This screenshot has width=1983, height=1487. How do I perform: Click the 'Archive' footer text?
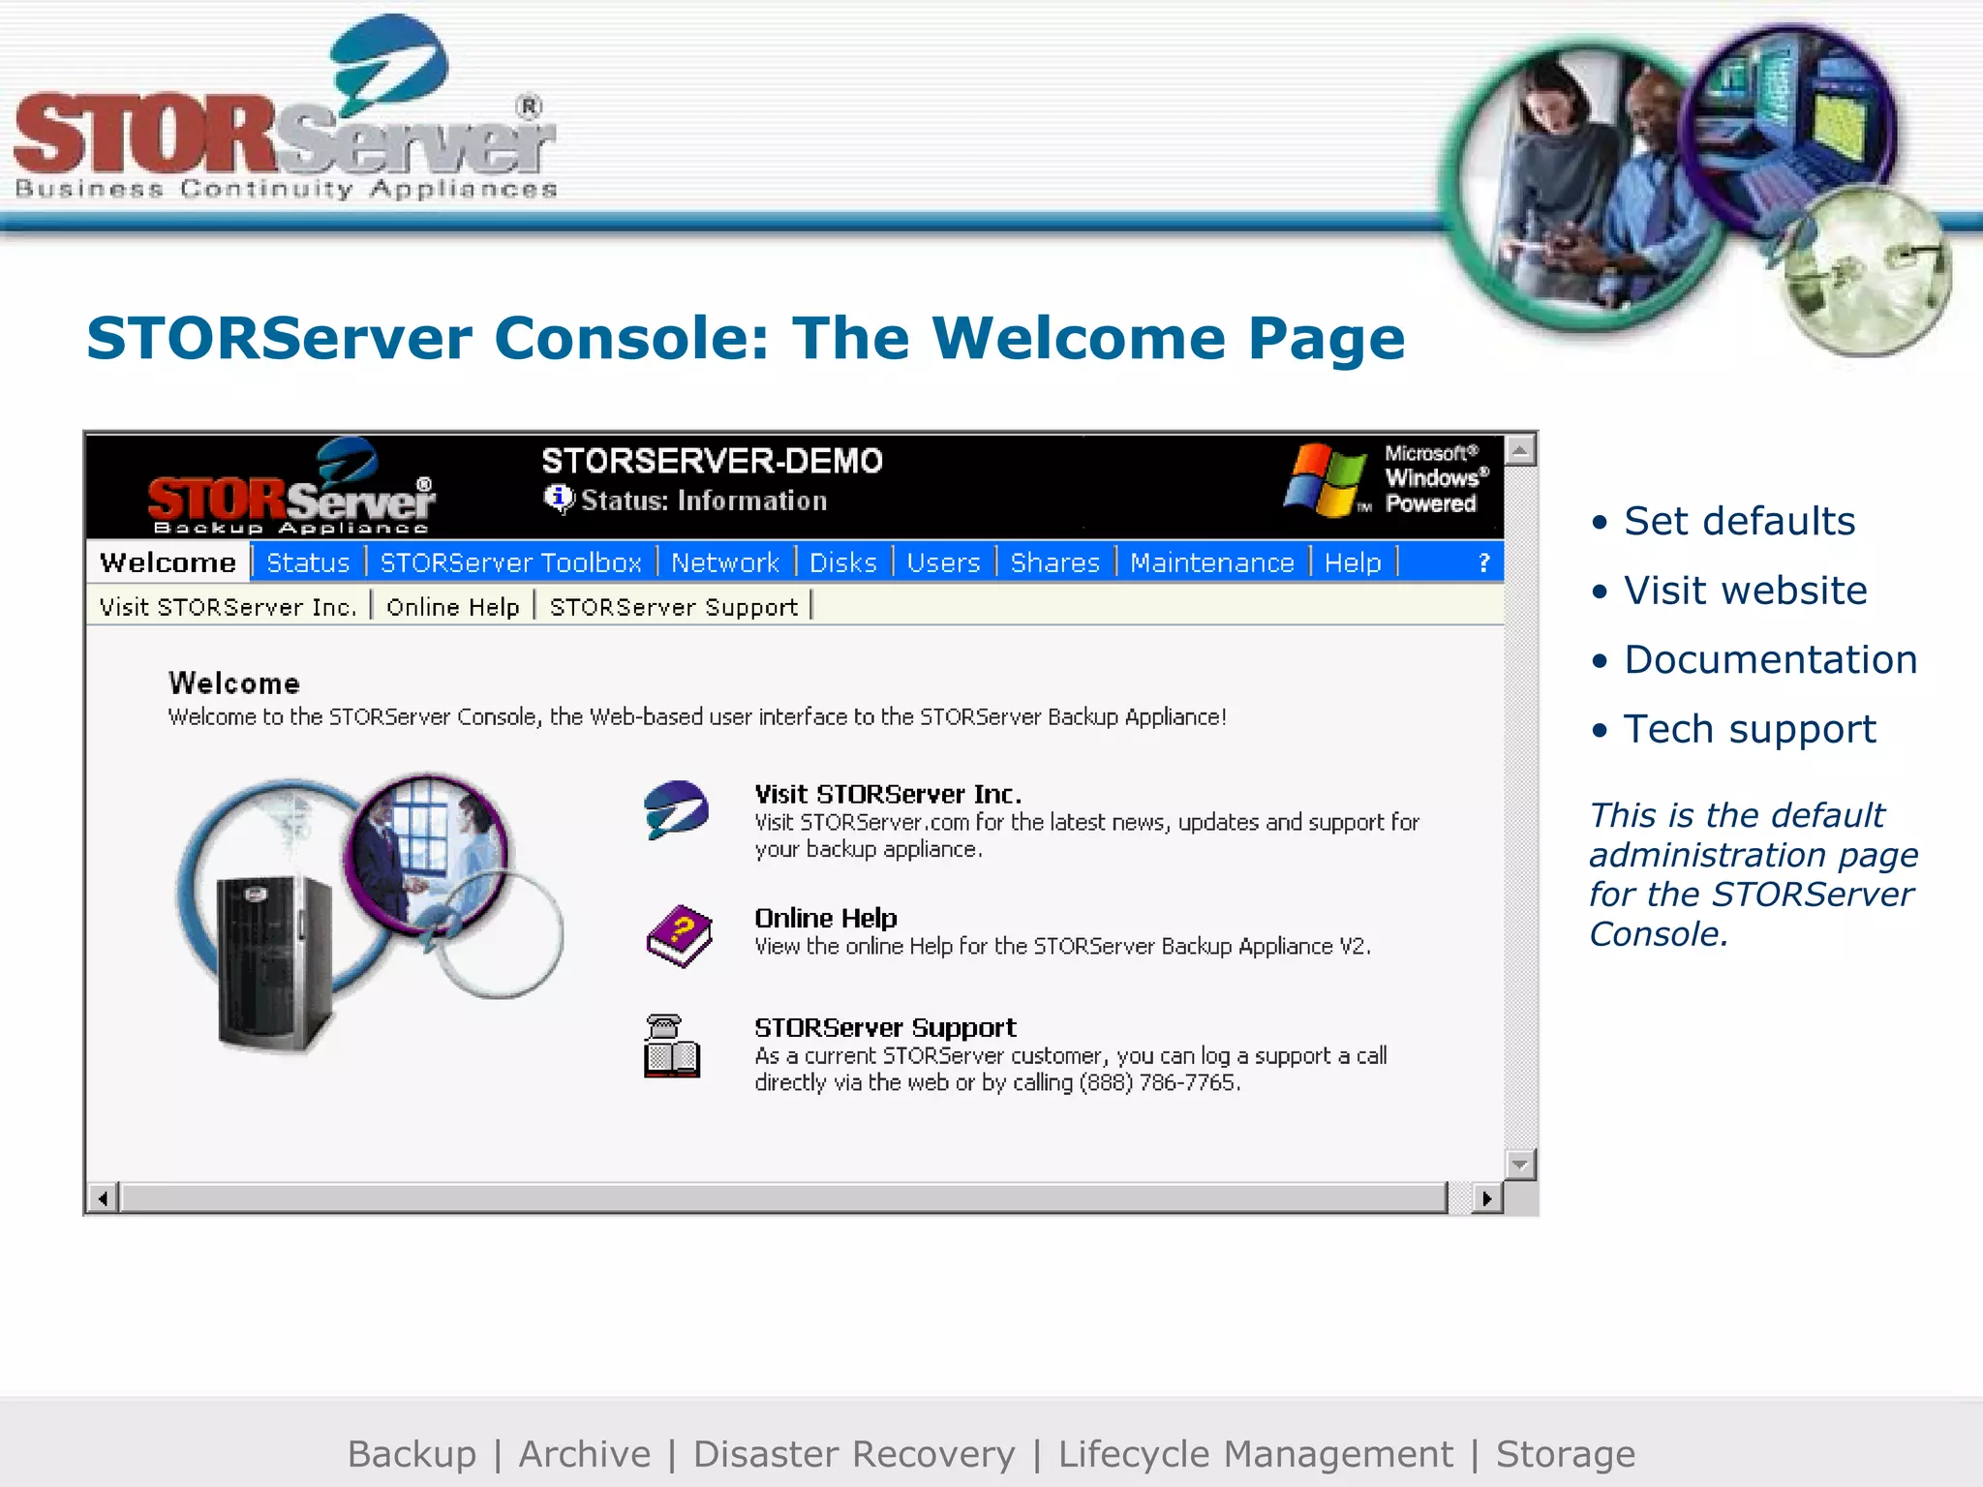pyautogui.click(x=585, y=1453)
